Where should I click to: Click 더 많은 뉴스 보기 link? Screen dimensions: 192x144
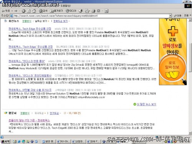click(x=146, y=104)
